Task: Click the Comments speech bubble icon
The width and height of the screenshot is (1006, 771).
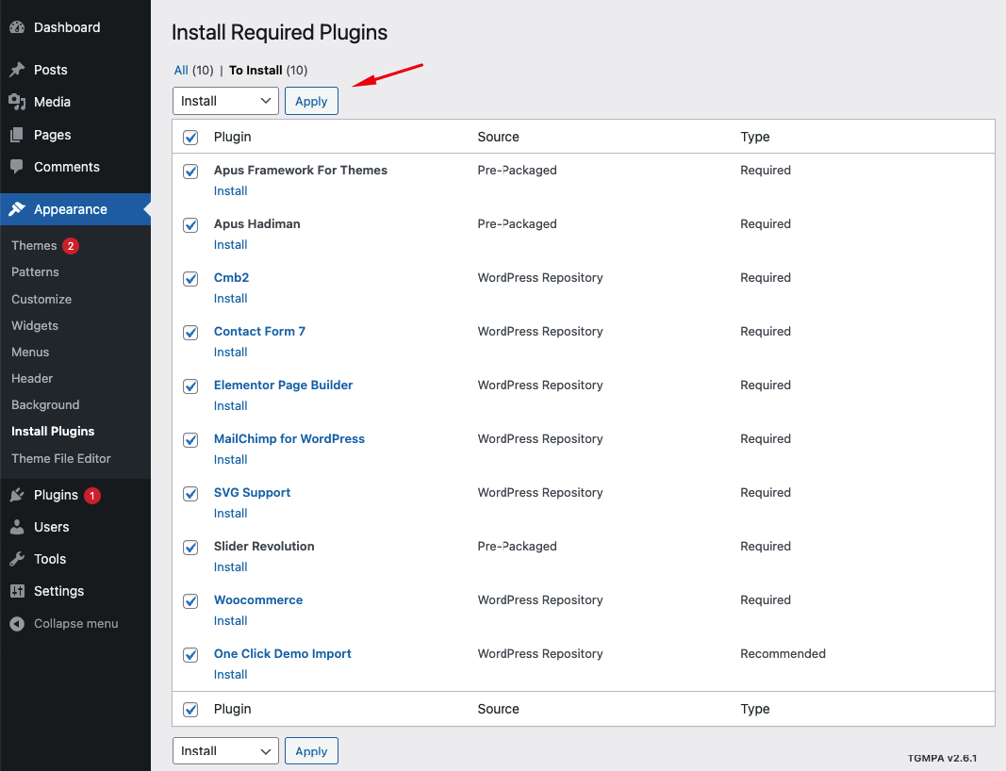Action: [x=17, y=167]
